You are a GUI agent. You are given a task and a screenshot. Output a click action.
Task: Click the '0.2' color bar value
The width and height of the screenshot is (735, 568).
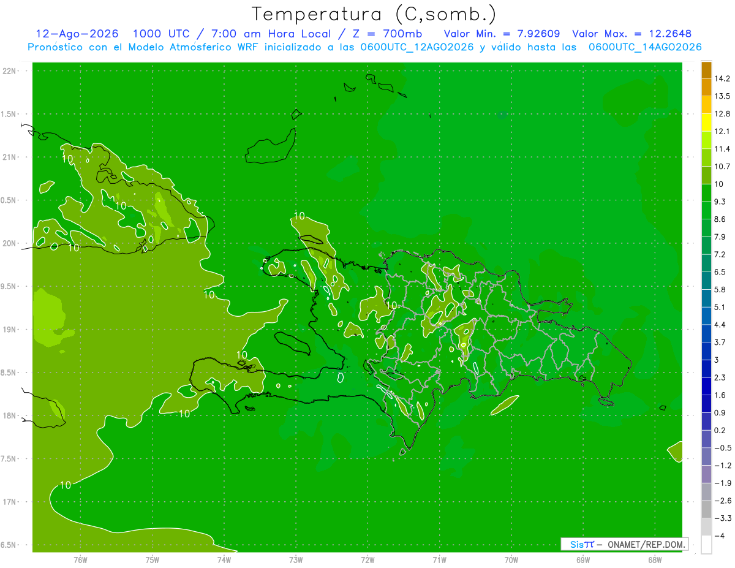tap(720, 430)
